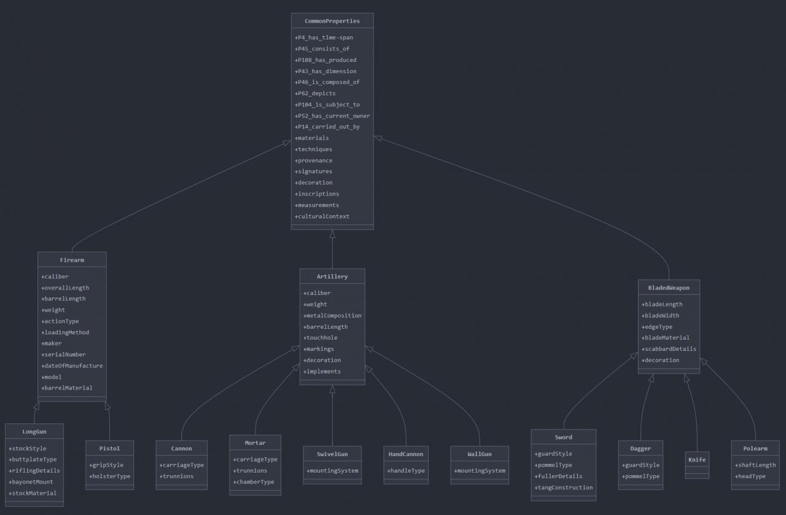Click the Cannon class header
The image size is (786, 515).
[181, 449]
